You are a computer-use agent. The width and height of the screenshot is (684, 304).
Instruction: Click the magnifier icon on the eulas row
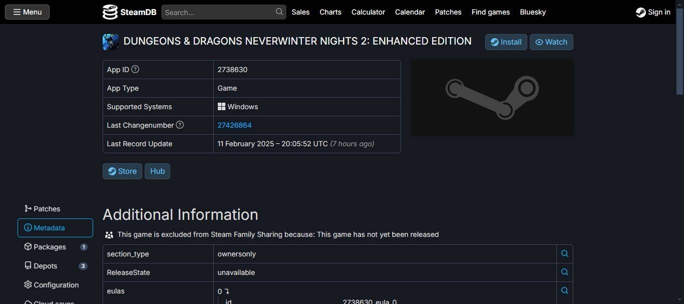564,290
